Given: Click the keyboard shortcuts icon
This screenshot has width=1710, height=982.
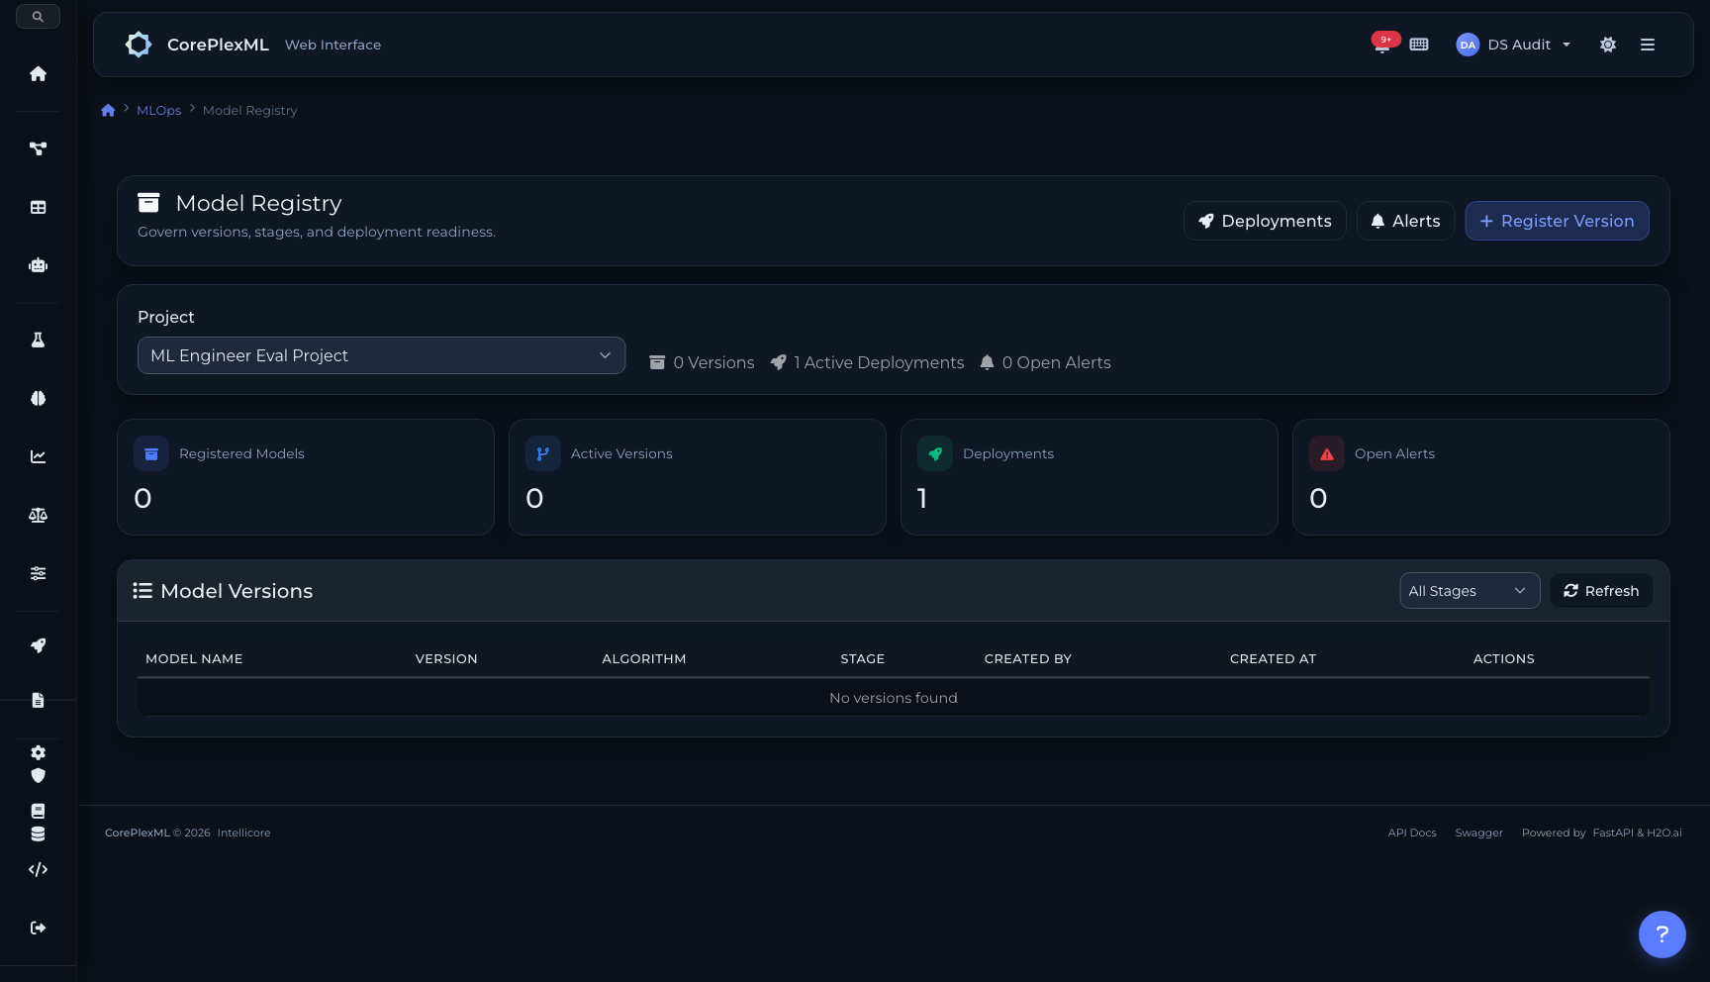Looking at the screenshot, I should [x=1419, y=45].
